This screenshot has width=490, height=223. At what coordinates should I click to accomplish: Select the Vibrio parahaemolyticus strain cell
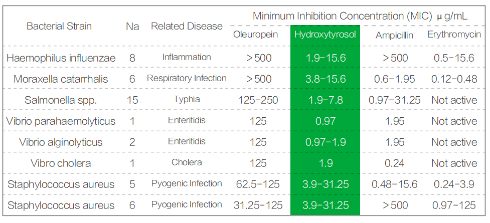click(61, 121)
